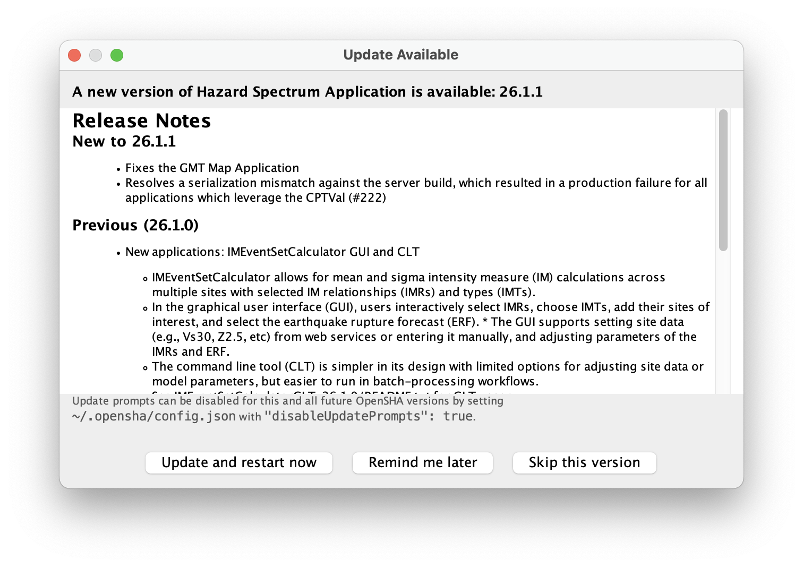Click the '~/.opensha/config.json' path text
The image size is (803, 567).
point(154,416)
